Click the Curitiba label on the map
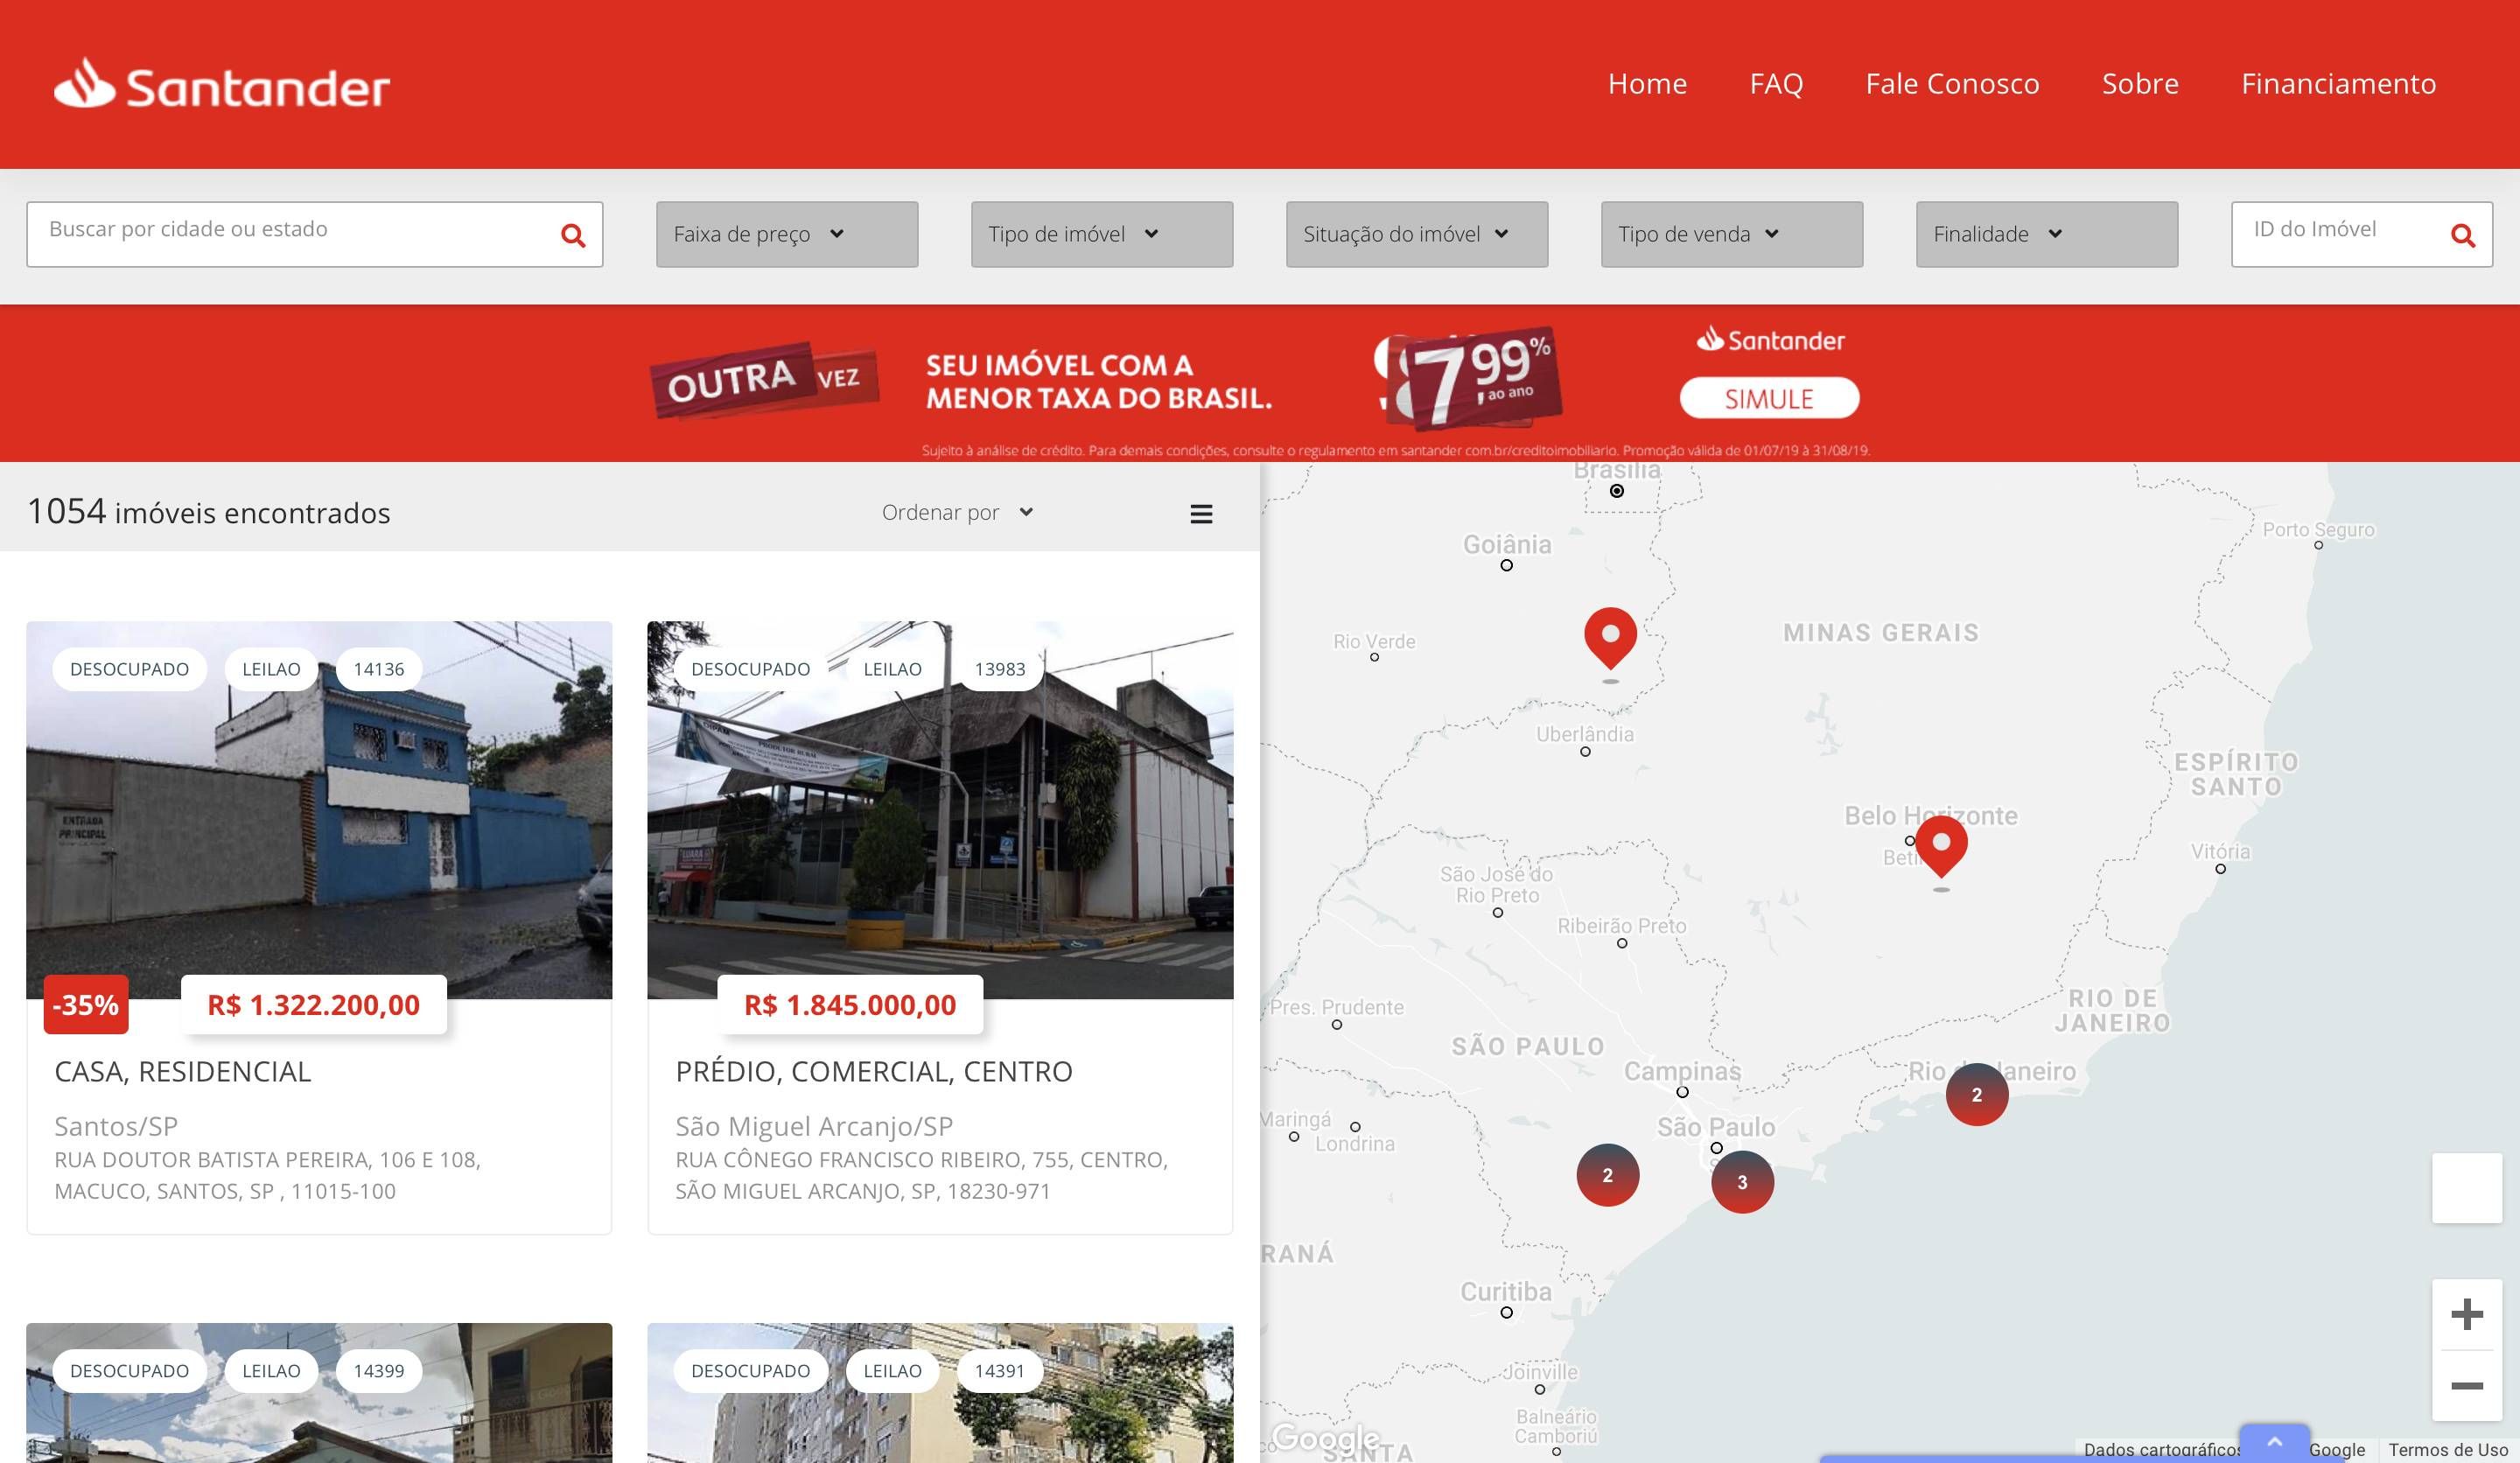This screenshot has height=1463, width=2520. tap(1506, 1291)
